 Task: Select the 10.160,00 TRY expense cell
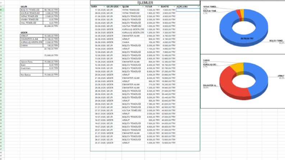[51, 39]
